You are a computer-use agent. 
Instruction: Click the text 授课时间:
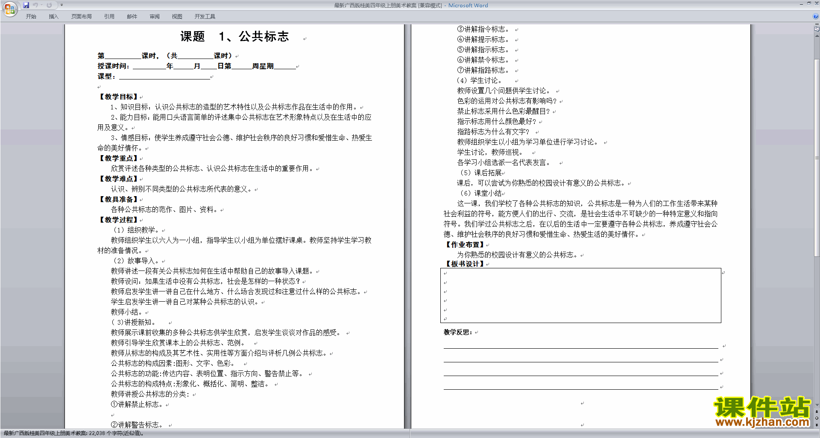click(113, 66)
